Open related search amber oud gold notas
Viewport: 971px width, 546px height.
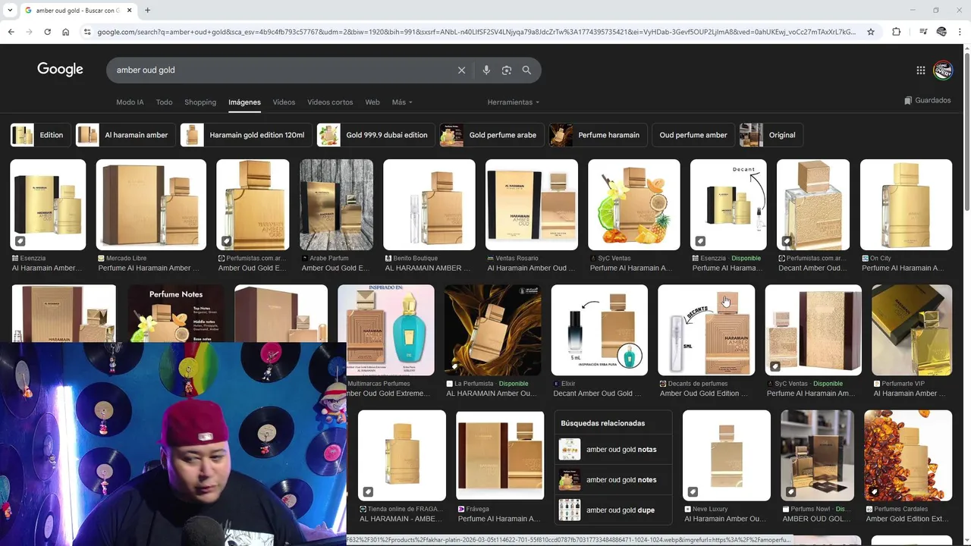pyautogui.click(x=613, y=450)
